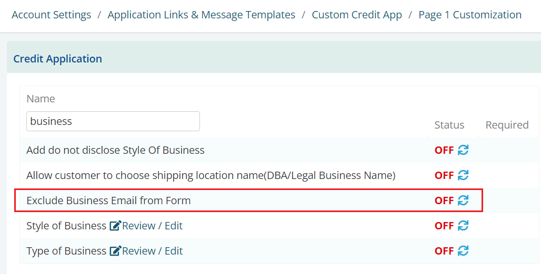Go to Application Links & Message Templates breadcrumb
This screenshot has height=274, width=541.
click(202, 15)
